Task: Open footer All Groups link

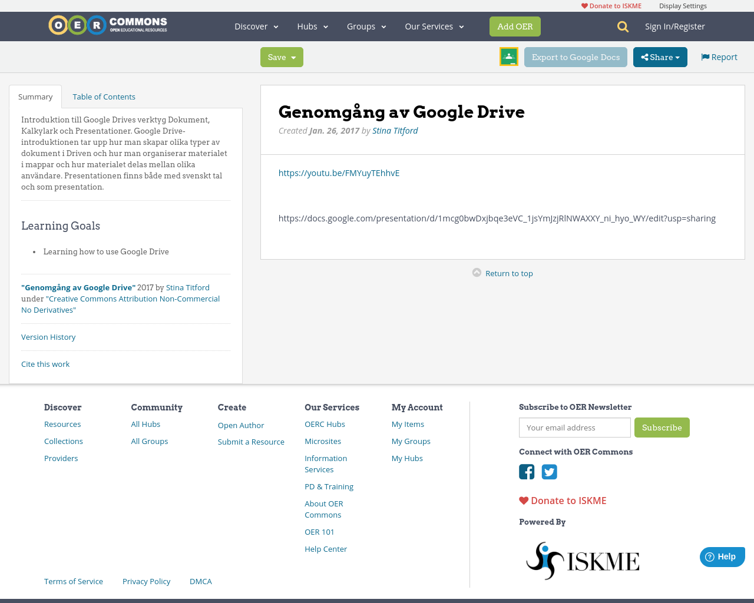Action: [x=150, y=441]
